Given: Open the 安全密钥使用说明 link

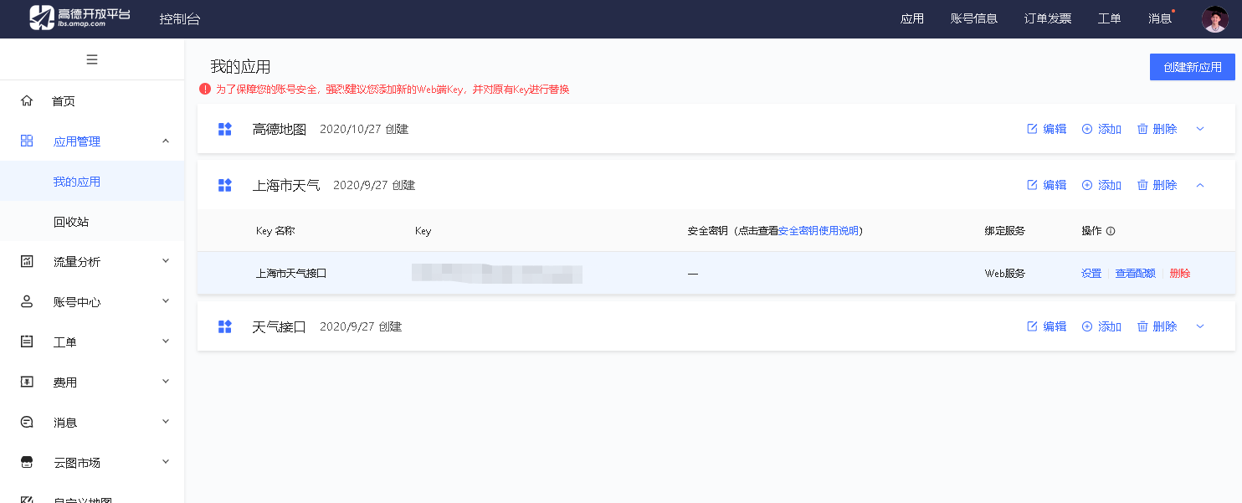Looking at the screenshot, I should point(819,231).
